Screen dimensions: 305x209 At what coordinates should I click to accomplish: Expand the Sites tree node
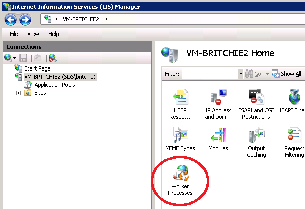pos(18,93)
